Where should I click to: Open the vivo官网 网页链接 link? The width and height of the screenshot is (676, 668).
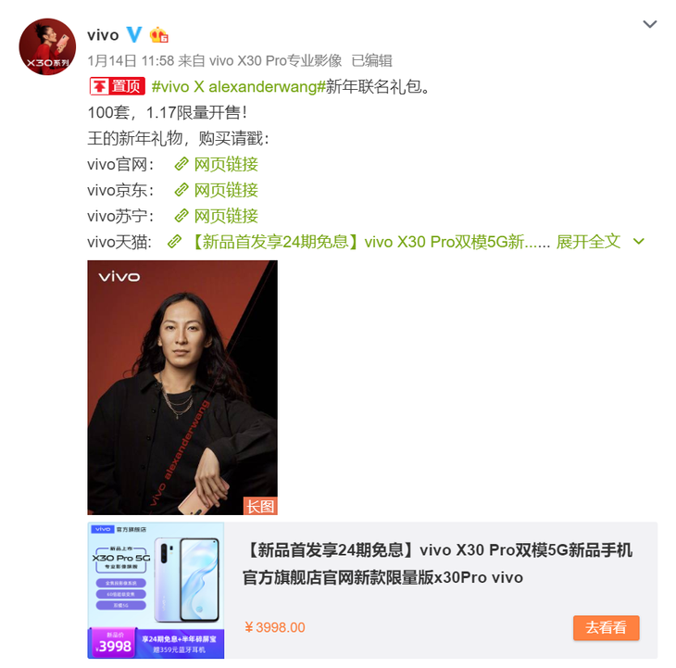click(x=226, y=164)
